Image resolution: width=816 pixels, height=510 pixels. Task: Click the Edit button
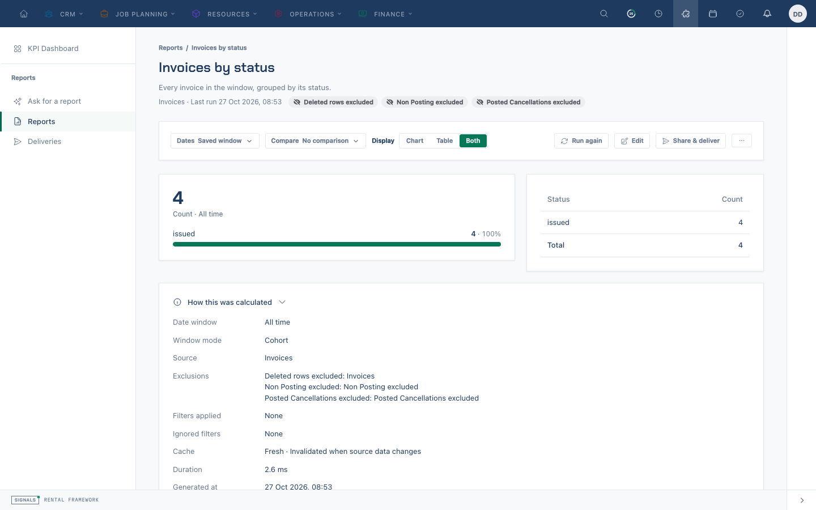pyautogui.click(x=632, y=141)
